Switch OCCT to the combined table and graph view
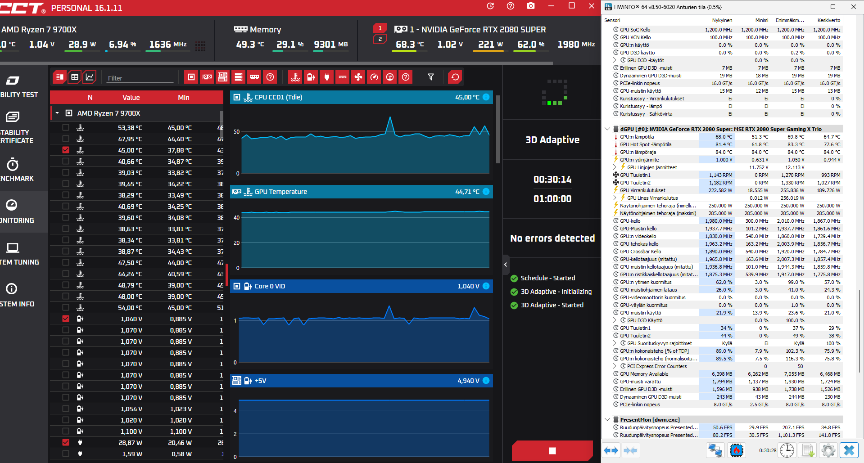 pos(59,77)
